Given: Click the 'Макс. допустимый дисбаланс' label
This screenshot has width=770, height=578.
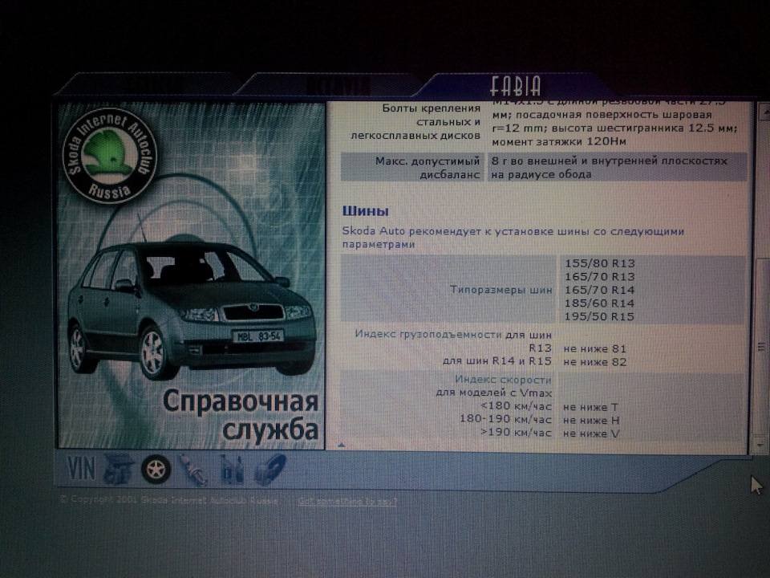Looking at the screenshot, I should click(428, 168).
